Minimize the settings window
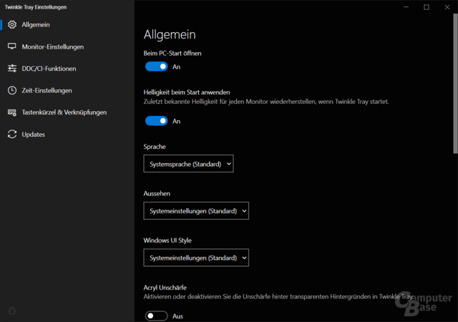This screenshot has height=322, width=458. tap(407, 7)
